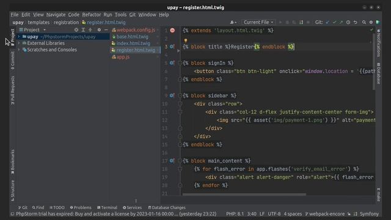
Task: Click the UTF-8 encoding in status bar
Action: pyautogui.click(x=274, y=214)
